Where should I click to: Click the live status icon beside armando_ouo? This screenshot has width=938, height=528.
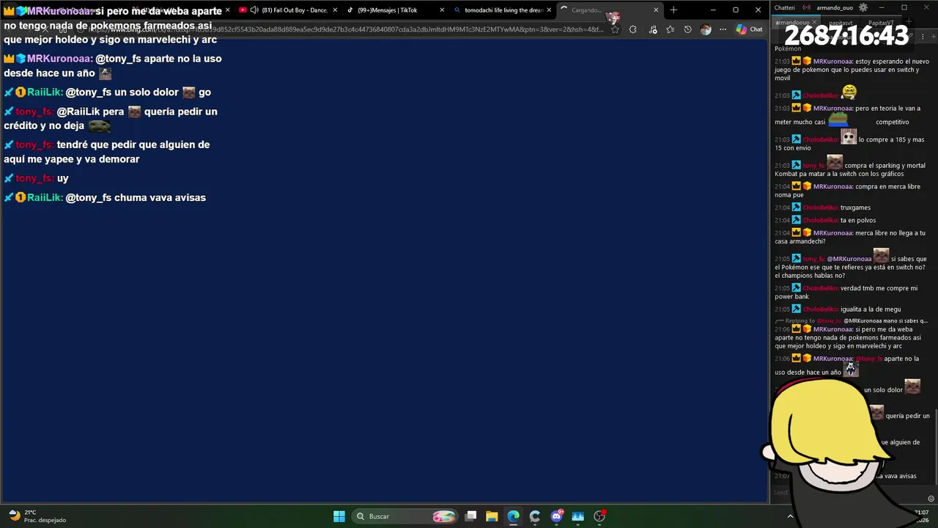807,7
